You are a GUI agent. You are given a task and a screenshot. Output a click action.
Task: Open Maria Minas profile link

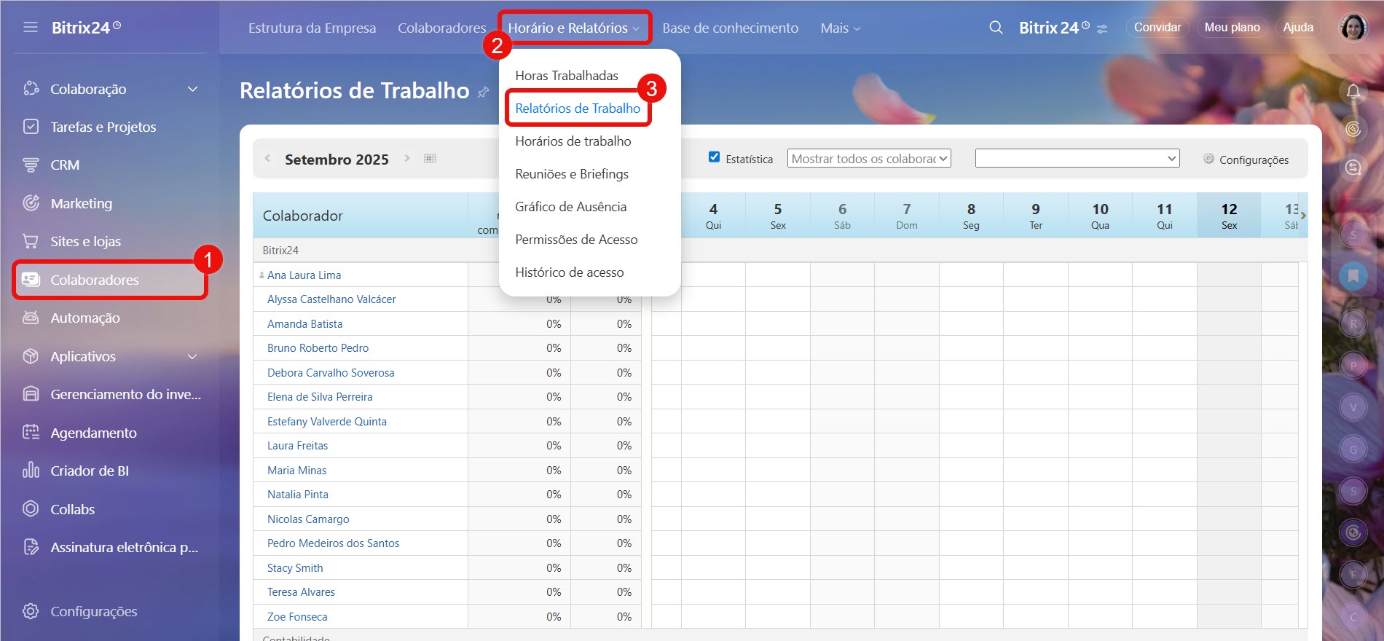tap(296, 471)
